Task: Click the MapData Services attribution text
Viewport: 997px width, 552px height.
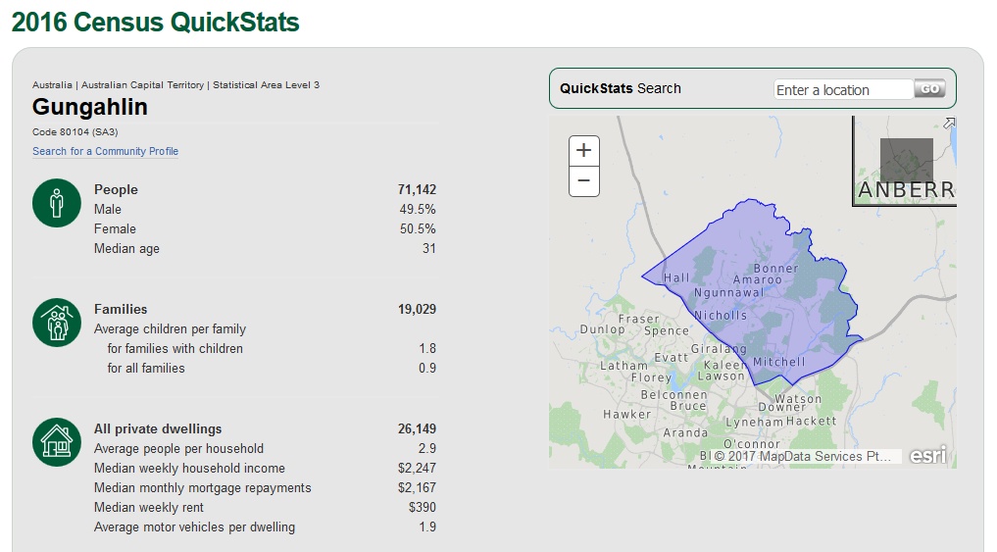Action: [802, 456]
